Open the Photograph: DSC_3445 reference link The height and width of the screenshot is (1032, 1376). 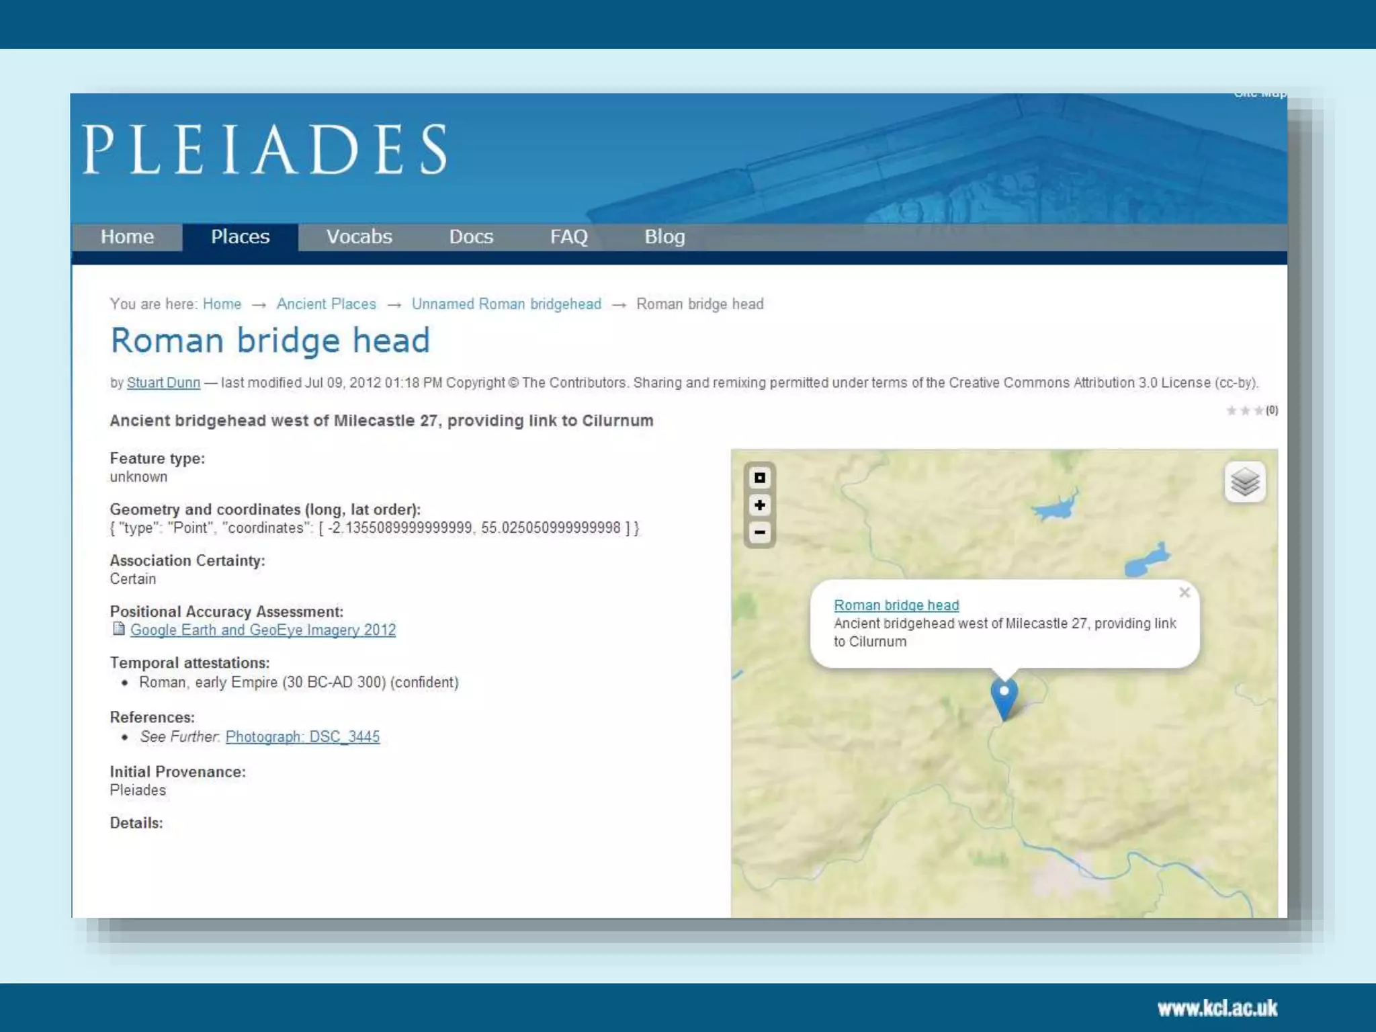pyautogui.click(x=302, y=736)
